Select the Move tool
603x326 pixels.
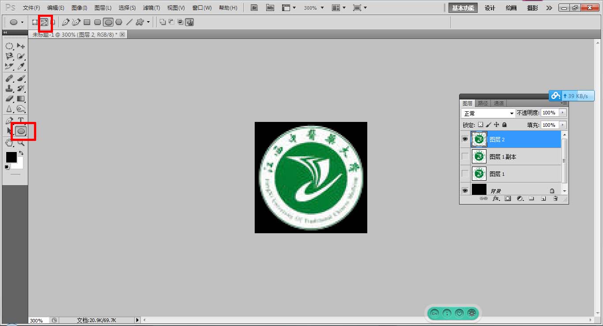point(21,46)
